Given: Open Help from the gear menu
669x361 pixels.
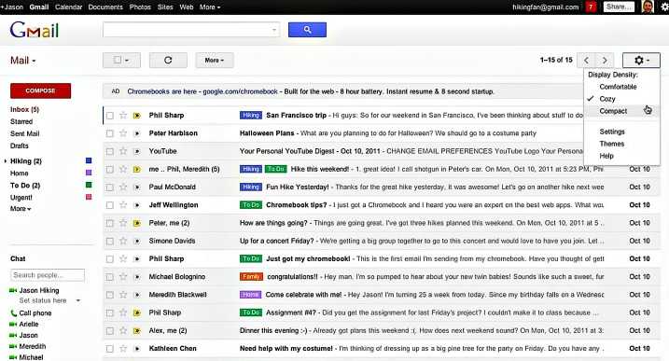Looking at the screenshot, I should (x=606, y=156).
